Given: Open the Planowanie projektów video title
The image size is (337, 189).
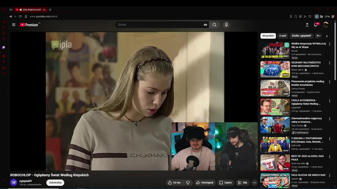Looking at the screenshot, I should click(308, 83).
